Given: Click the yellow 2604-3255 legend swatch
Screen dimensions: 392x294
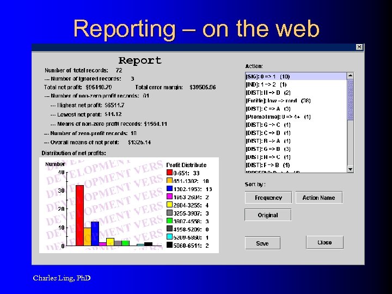Looking at the screenshot, I should coord(169,205).
